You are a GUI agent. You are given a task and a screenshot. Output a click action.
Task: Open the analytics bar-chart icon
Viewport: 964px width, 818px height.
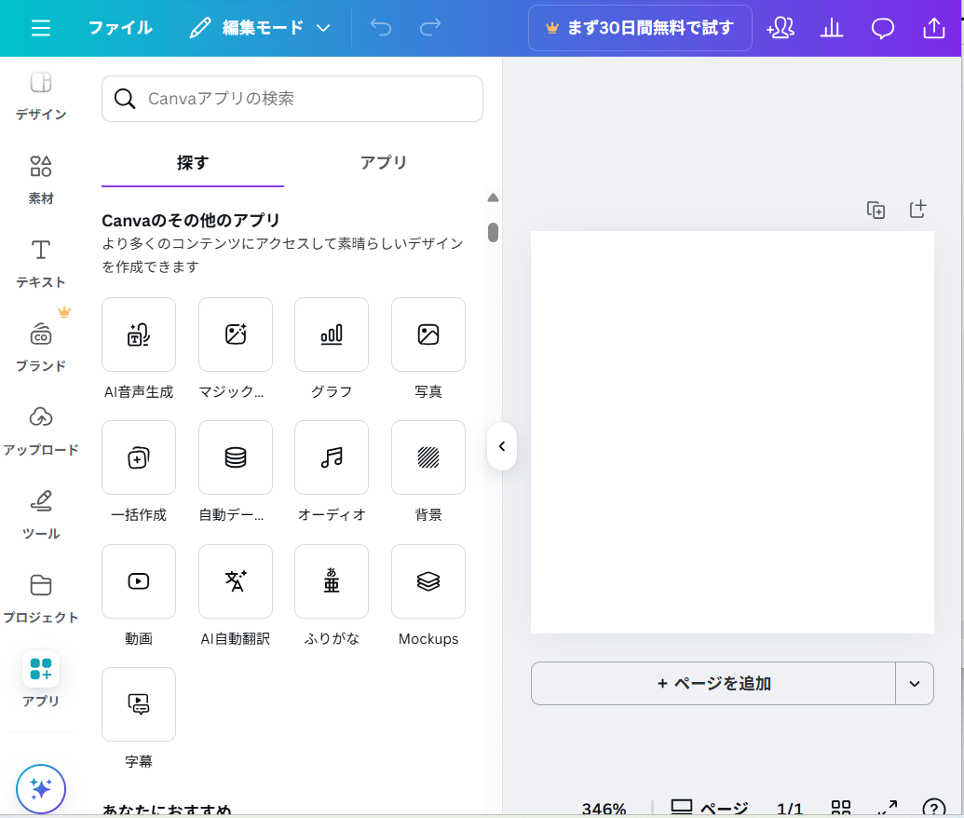pos(831,28)
